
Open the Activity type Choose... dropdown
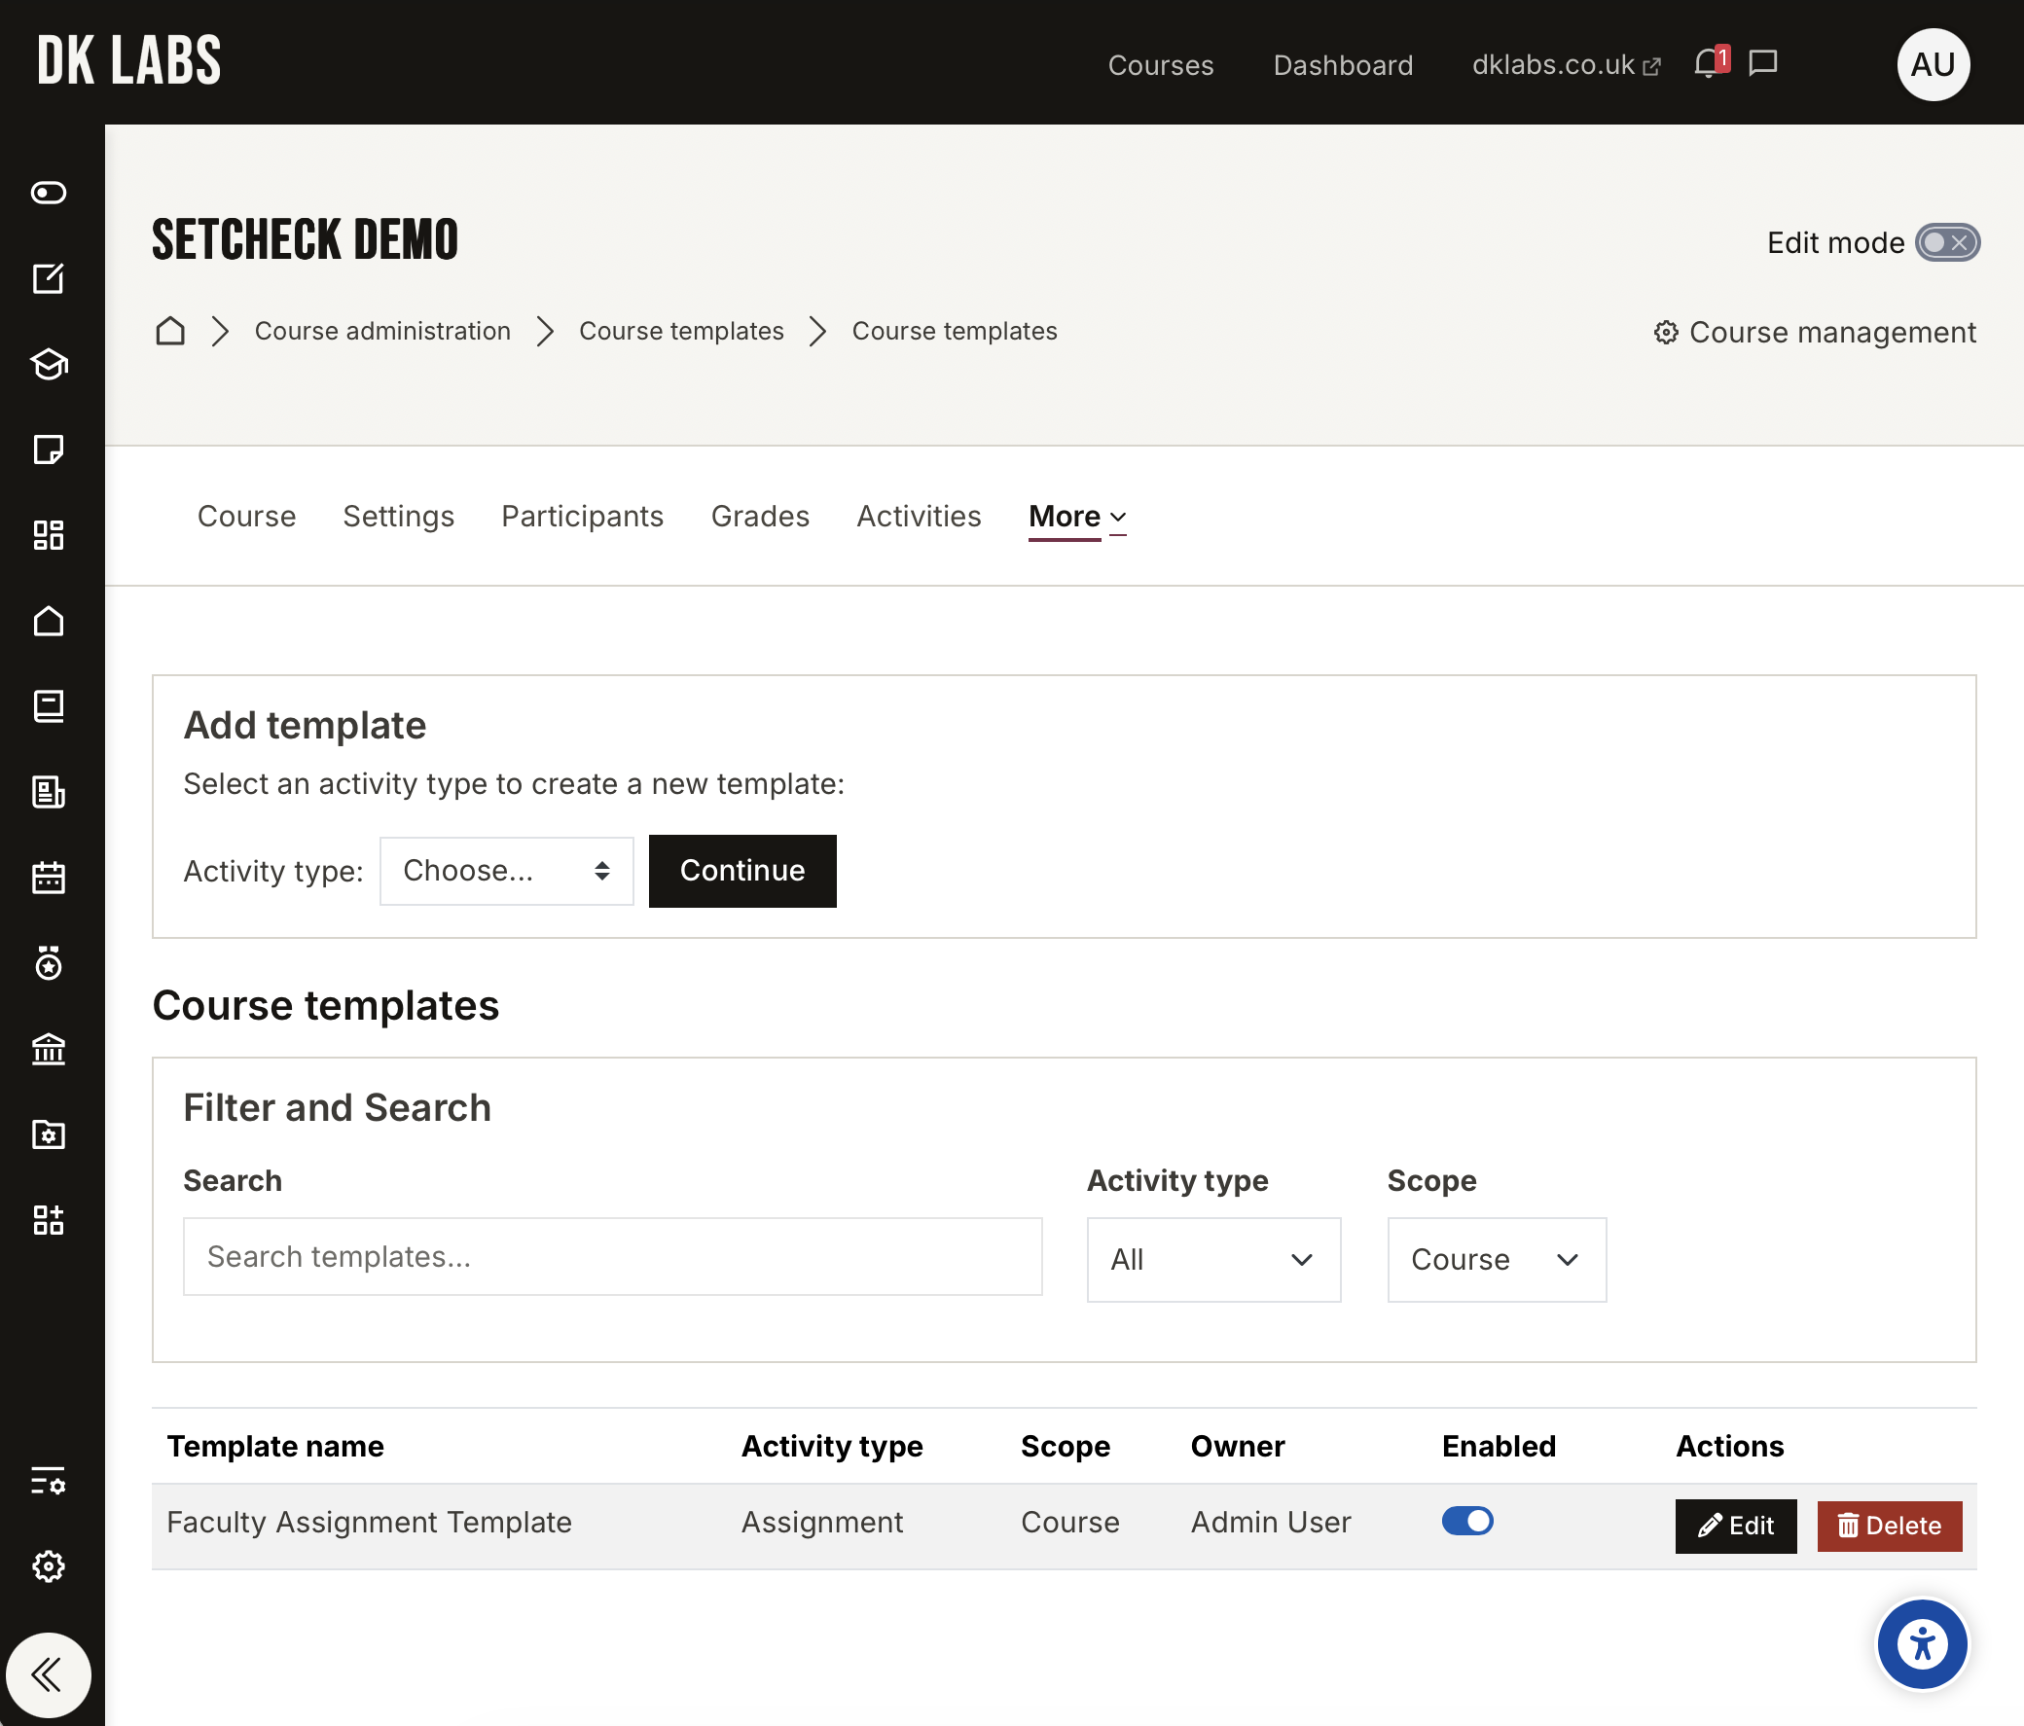(507, 871)
